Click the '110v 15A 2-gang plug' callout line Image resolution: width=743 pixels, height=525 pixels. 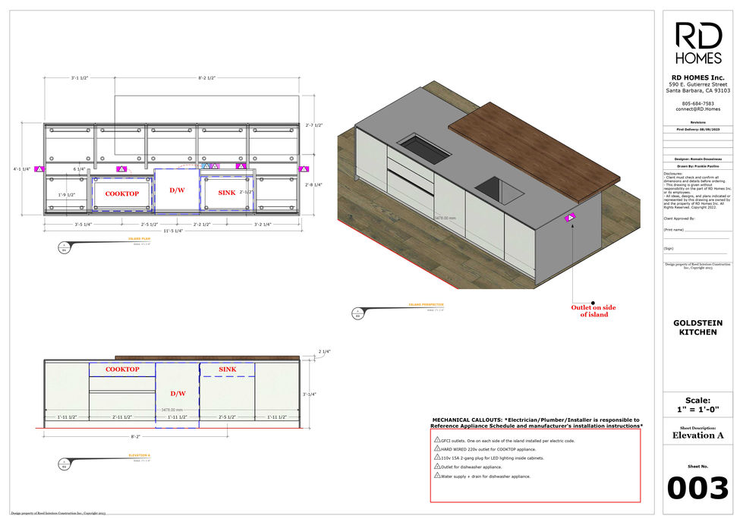pyautogui.click(x=493, y=458)
